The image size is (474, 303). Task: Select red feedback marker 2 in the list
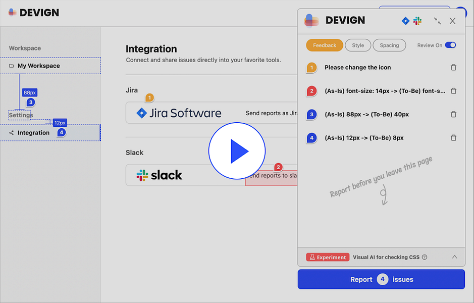point(311,91)
